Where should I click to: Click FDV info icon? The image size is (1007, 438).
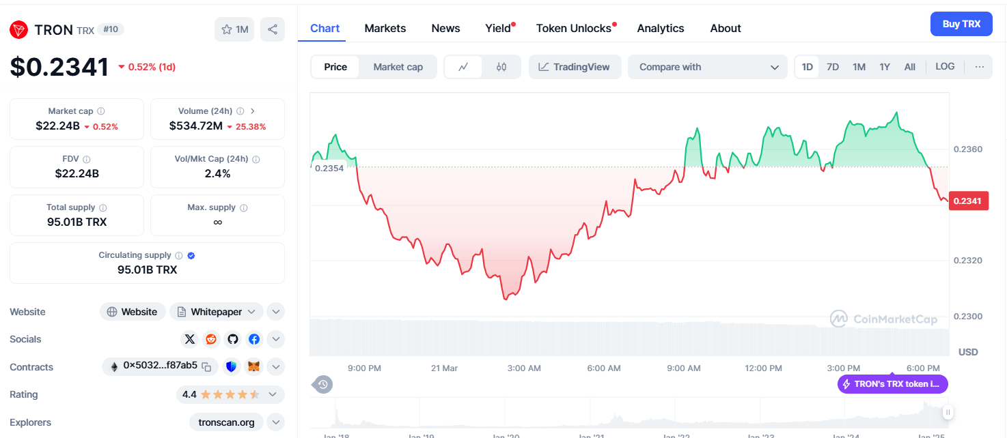[87, 159]
